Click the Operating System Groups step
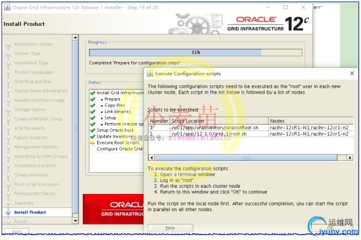361x240 pixels. (41, 156)
